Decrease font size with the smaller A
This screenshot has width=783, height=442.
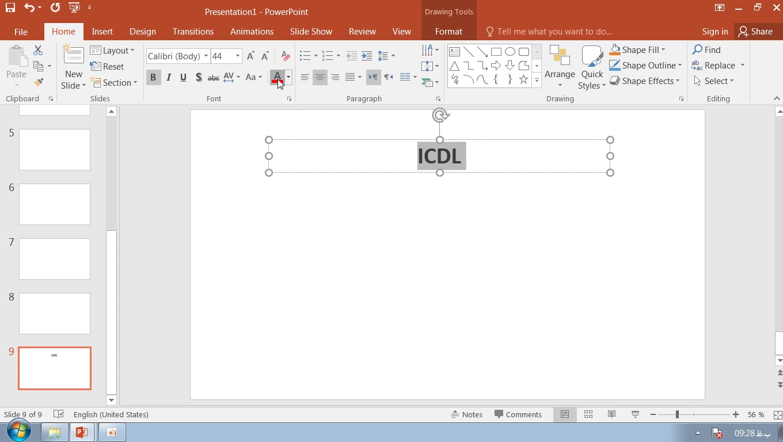click(x=265, y=56)
